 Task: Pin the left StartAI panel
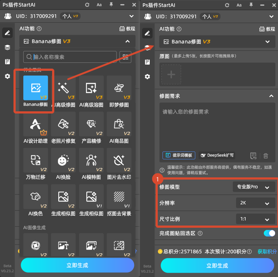pyautogui.click(x=111, y=5)
